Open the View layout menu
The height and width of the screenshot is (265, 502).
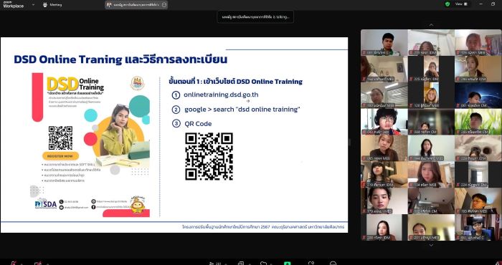click(x=461, y=4)
